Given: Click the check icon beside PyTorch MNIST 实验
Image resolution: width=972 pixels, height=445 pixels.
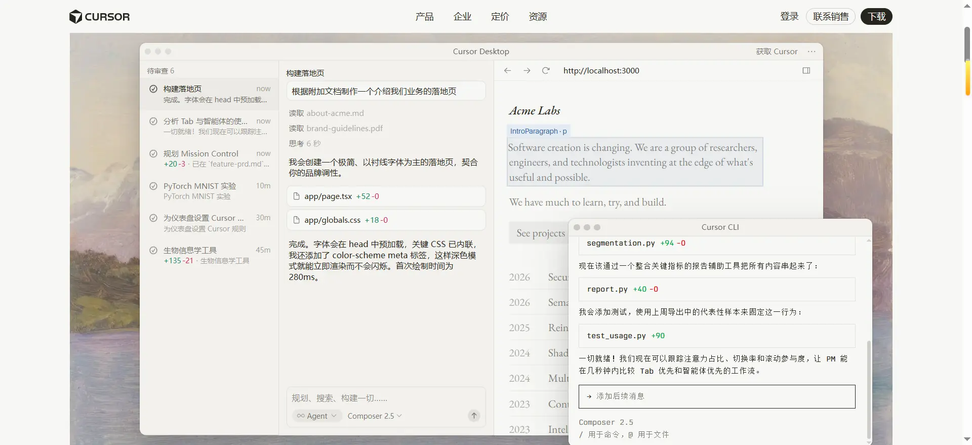Looking at the screenshot, I should (153, 186).
